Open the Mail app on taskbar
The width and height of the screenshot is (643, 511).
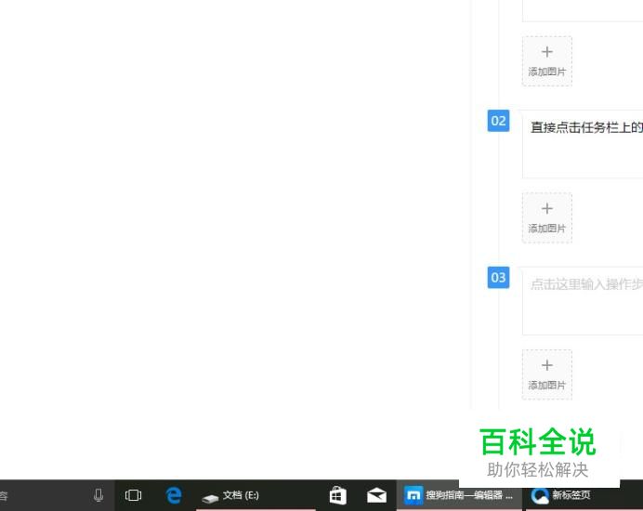[376, 495]
